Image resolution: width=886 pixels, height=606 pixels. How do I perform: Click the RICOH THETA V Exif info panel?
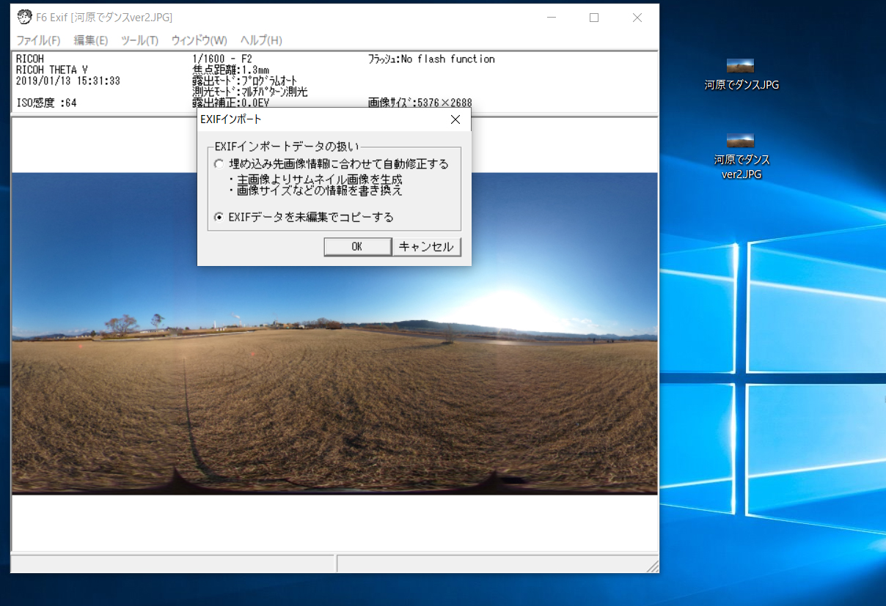coord(95,81)
